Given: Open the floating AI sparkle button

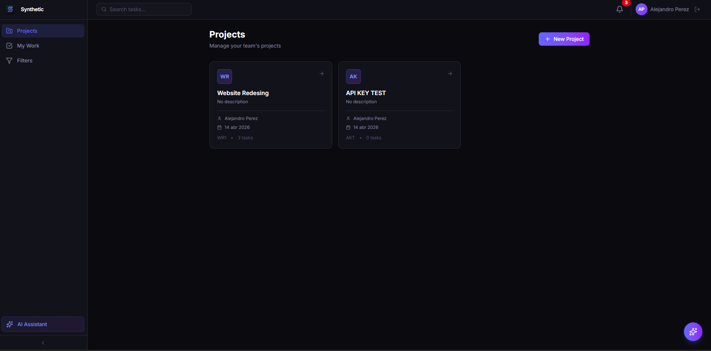Looking at the screenshot, I should point(693,331).
